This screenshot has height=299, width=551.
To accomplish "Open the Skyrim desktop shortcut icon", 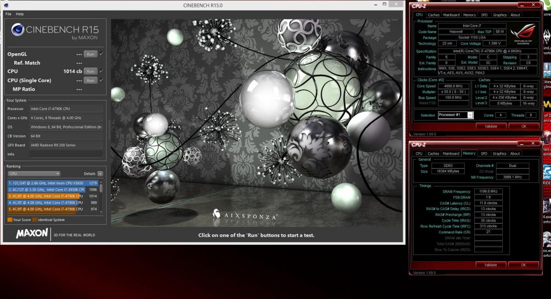I will click(547, 38).
